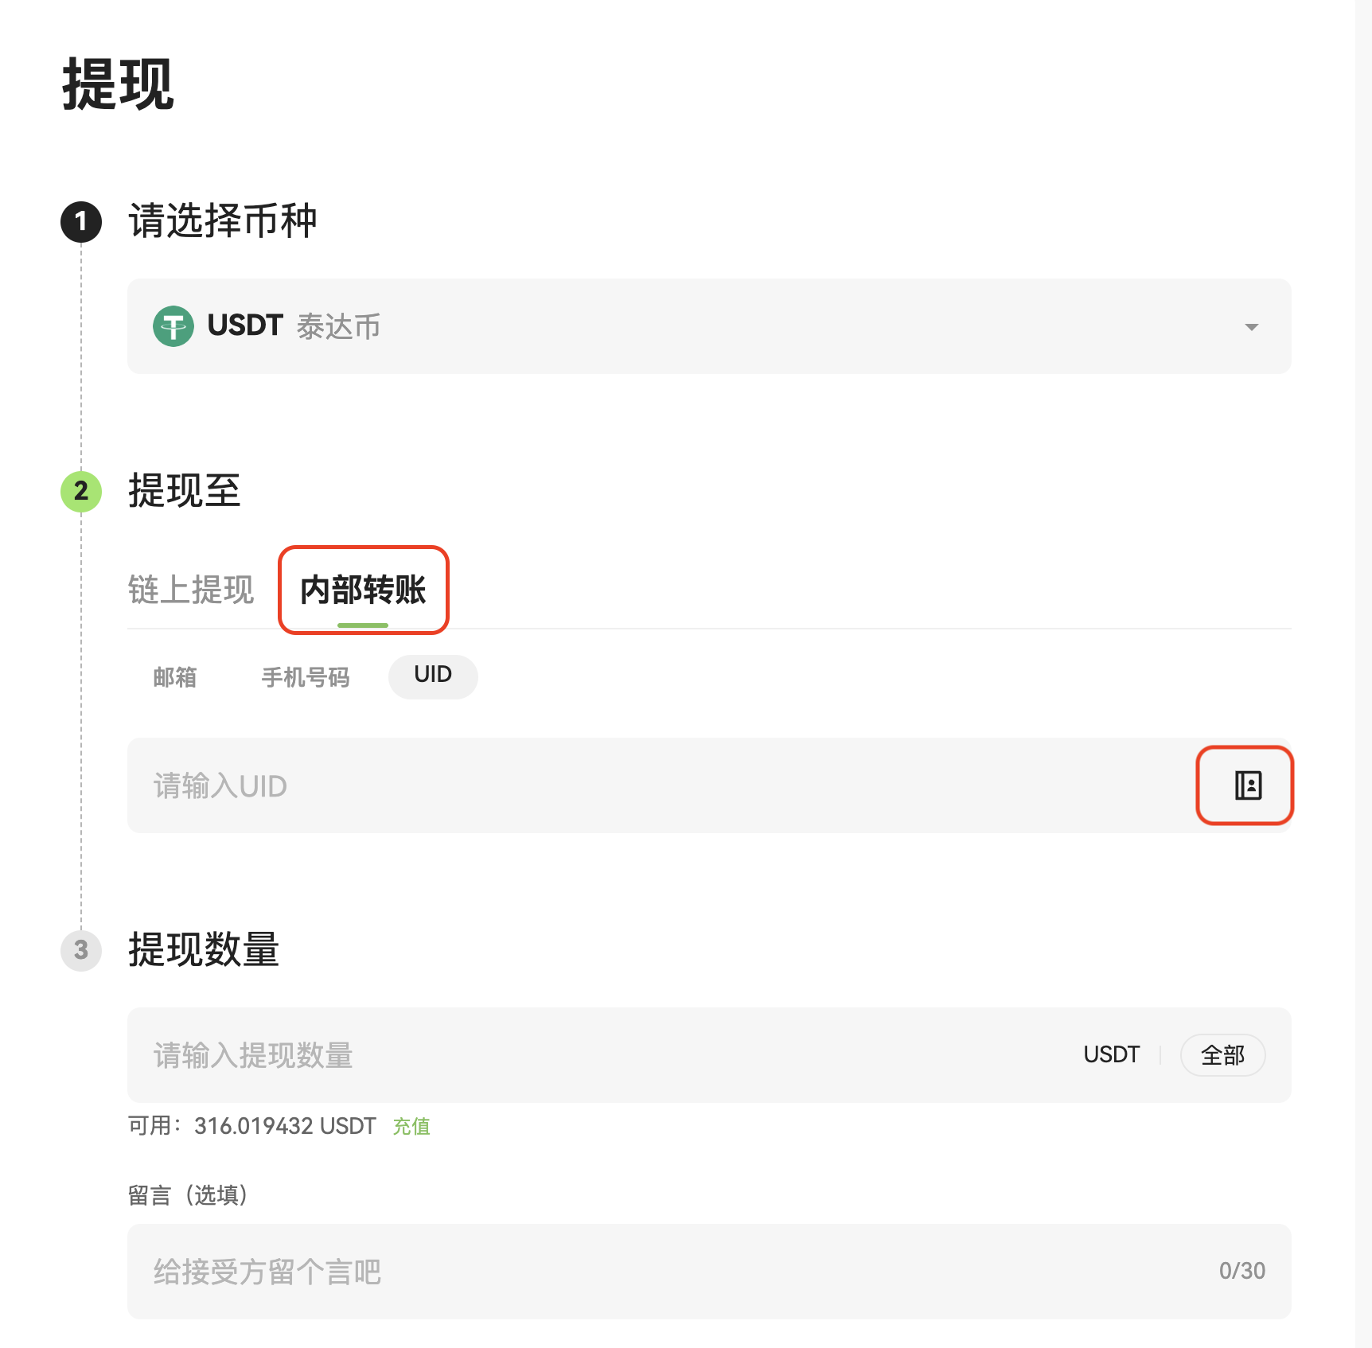The image size is (1372, 1348).
Task: Open the 充值 deposit link
Action: coord(411,1126)
